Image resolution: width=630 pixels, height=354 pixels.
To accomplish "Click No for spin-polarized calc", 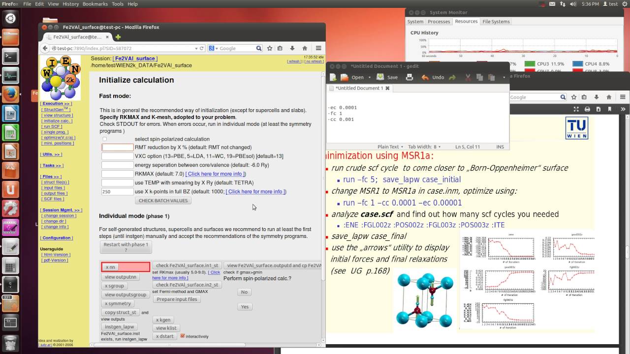I will pyautogui.click(x=244, y=292).
